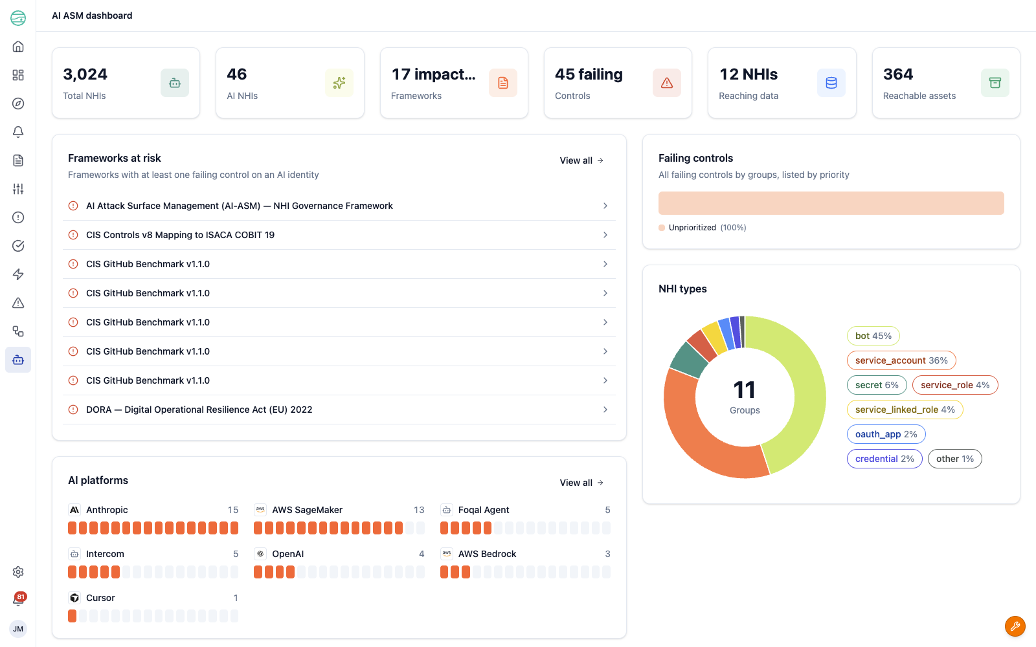The image size is (1036, 647).
Task: Select the secret 6% legend tag
Action: [877, 385]
